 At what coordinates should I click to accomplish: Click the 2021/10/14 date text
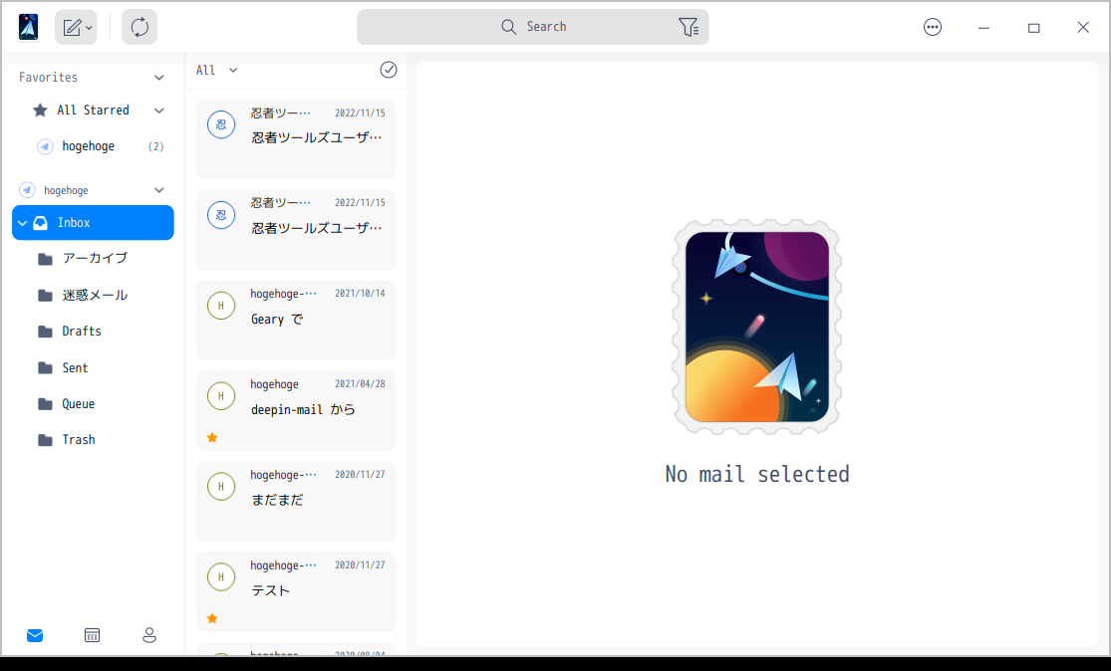click(360, 293)
